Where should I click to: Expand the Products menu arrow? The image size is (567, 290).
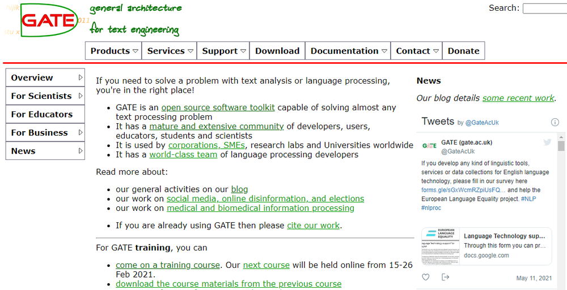click(136, 51)
